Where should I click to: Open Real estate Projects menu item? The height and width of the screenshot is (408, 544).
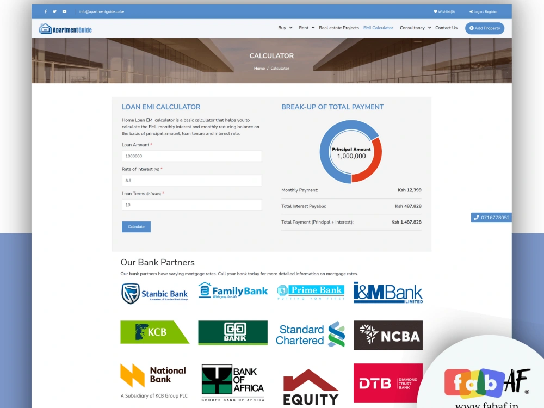point(338,28)
